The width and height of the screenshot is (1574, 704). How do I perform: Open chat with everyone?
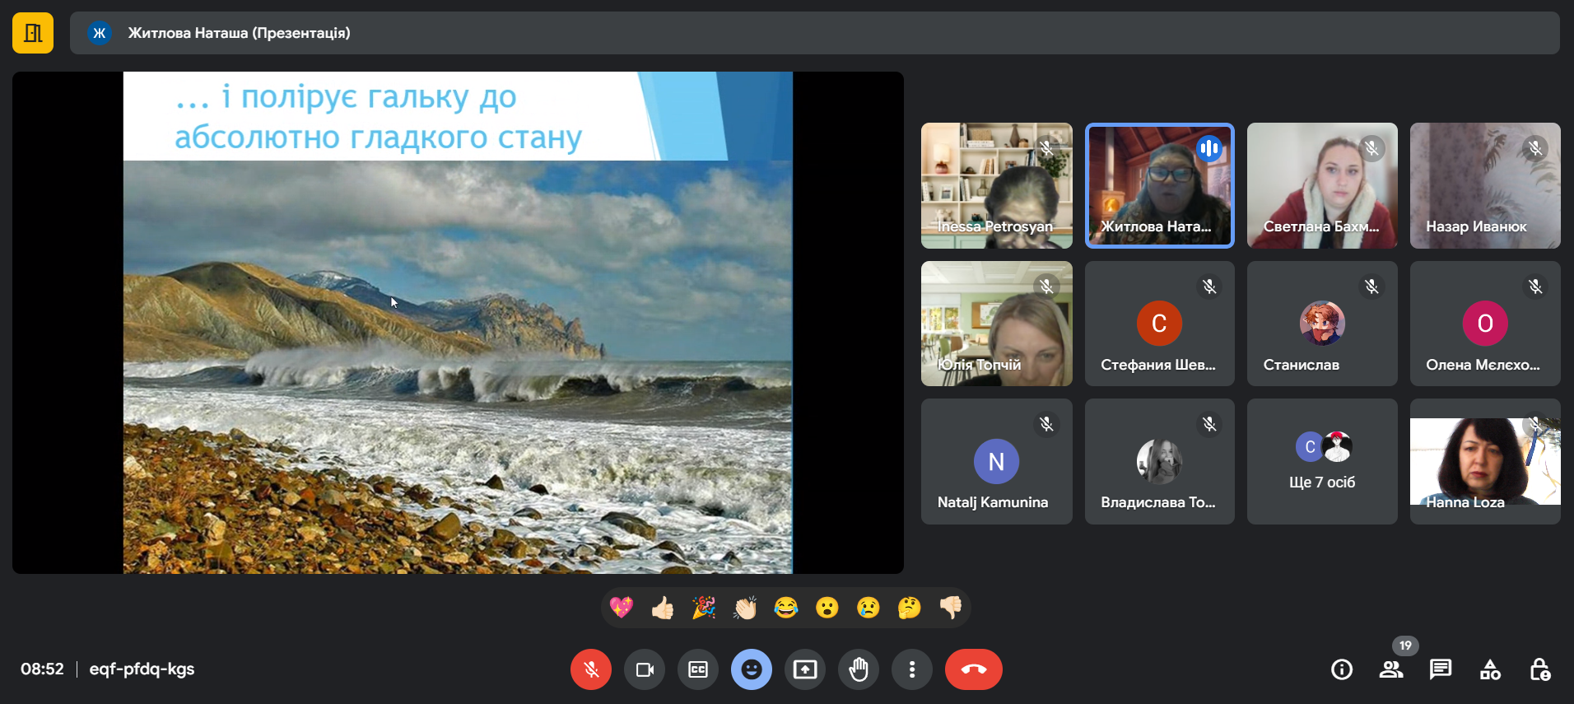pos(1440,669)
